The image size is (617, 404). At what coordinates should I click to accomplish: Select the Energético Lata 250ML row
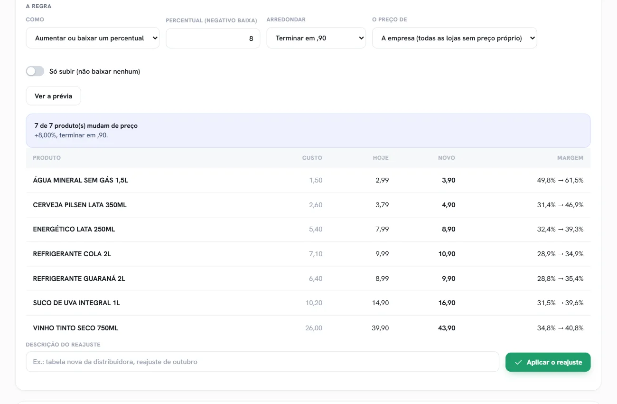[x=308, y=229]
